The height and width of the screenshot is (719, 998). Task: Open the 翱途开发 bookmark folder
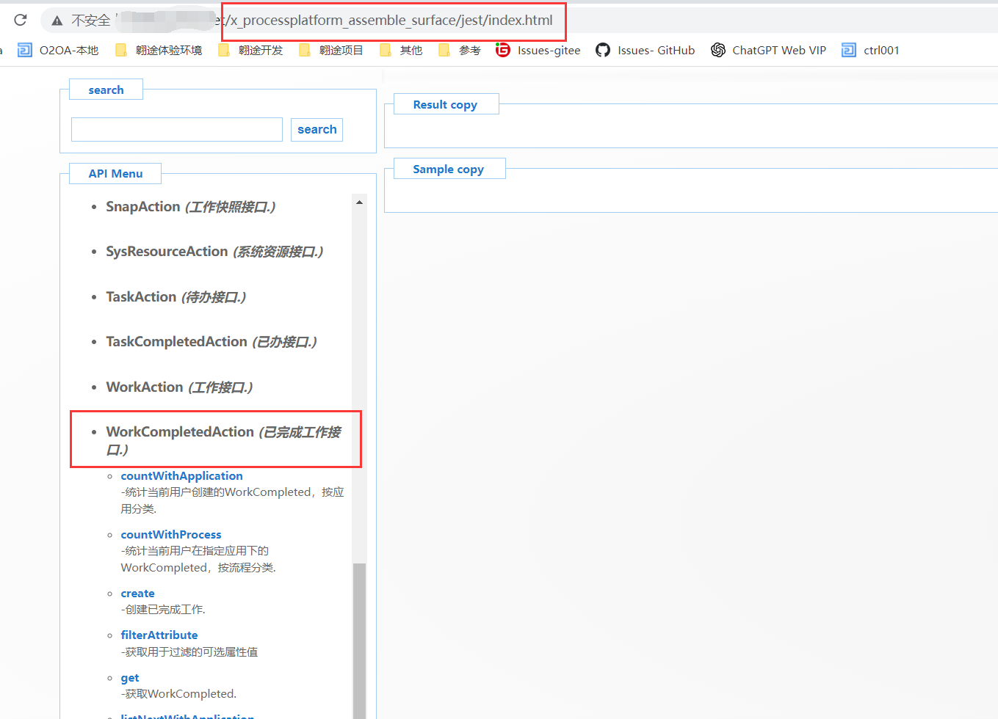click(x=250, y=50)
